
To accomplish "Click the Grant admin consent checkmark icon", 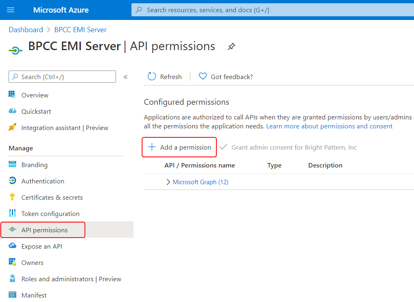I will (223, 147).
